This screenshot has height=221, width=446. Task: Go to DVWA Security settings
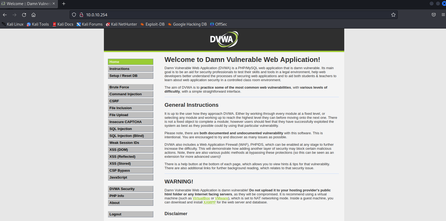pyautogui.click(x=130, y=189)
